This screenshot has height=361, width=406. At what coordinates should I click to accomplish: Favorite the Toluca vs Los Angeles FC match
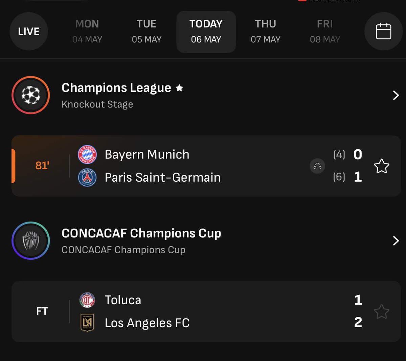pyautogui.click(x=382, y=312)
